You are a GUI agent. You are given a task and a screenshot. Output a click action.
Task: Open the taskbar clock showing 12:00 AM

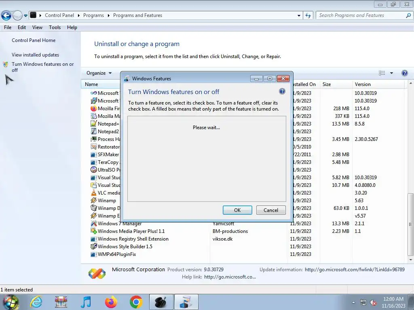(x=393, y=302)
